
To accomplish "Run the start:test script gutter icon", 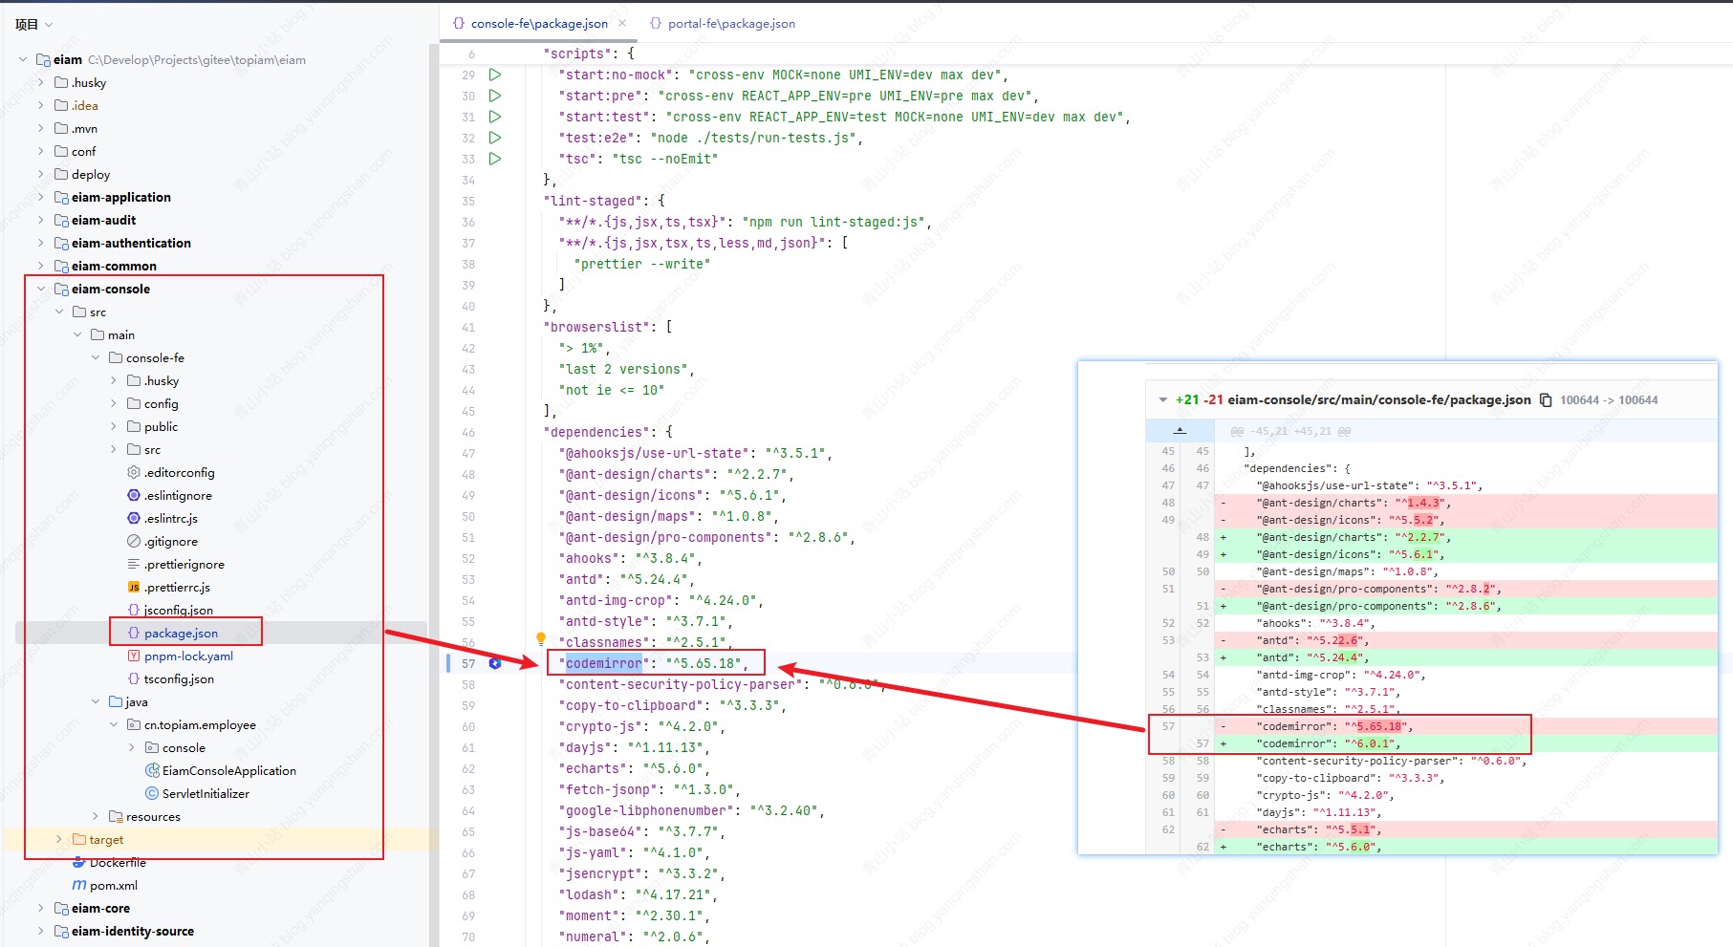I will pyautogui.click(x=495, y=117).
